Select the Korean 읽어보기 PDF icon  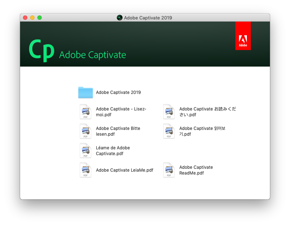[169, 131]
